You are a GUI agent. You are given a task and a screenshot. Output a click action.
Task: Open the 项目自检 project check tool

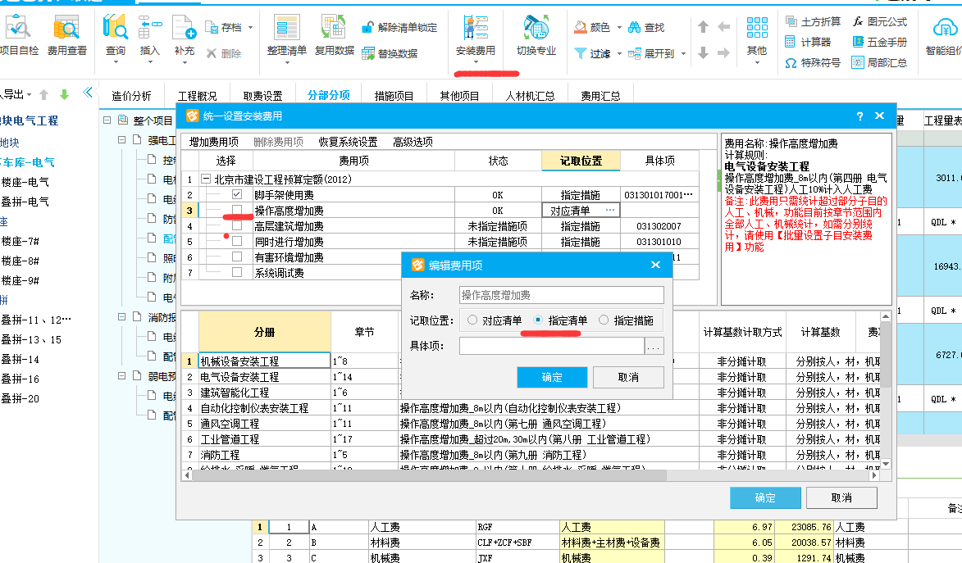pos(18,35)
